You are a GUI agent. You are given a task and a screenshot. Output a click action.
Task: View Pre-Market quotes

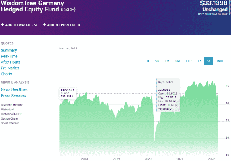(x=10, y=68)
